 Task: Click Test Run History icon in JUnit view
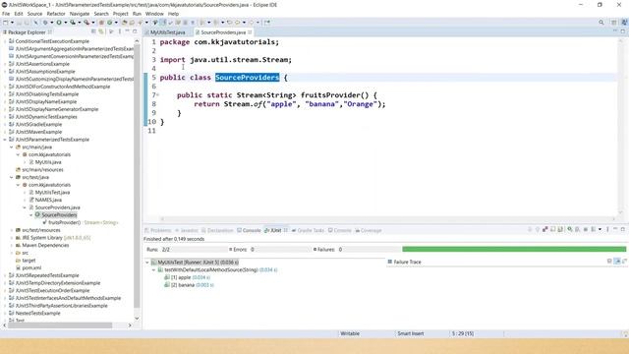(x=594, y=229)
